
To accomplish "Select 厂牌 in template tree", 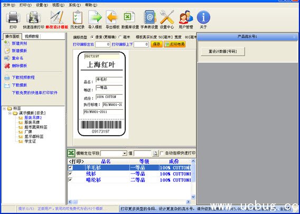I will pos(28,132).
